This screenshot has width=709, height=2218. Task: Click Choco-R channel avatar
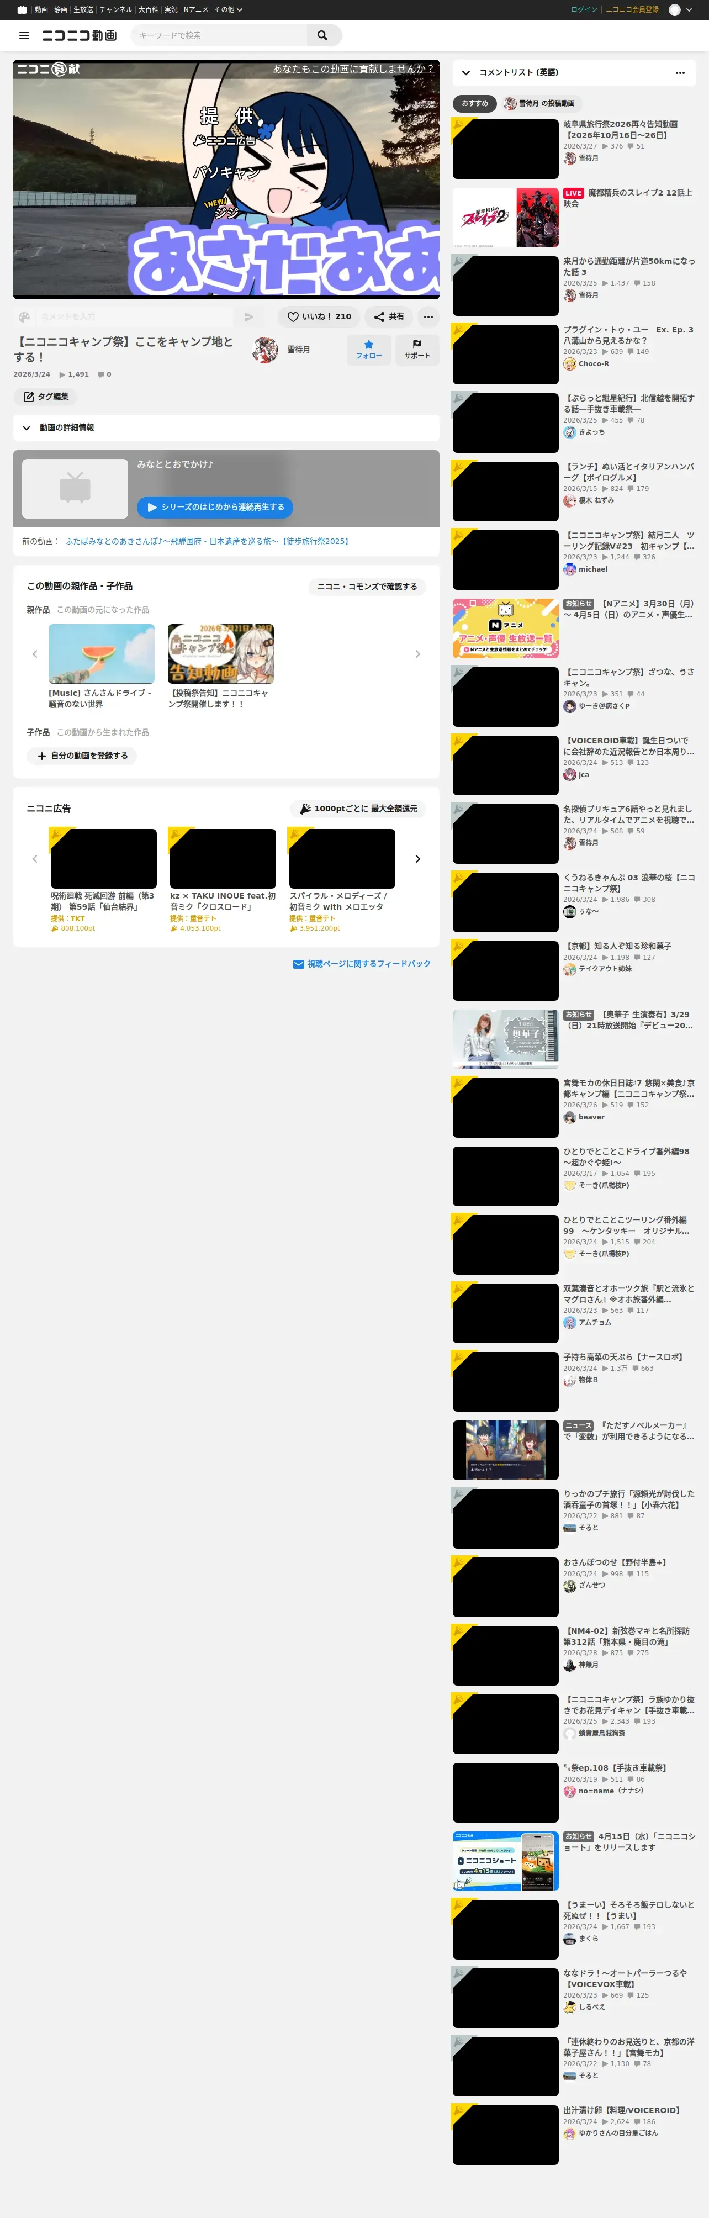tap(570, 364)
